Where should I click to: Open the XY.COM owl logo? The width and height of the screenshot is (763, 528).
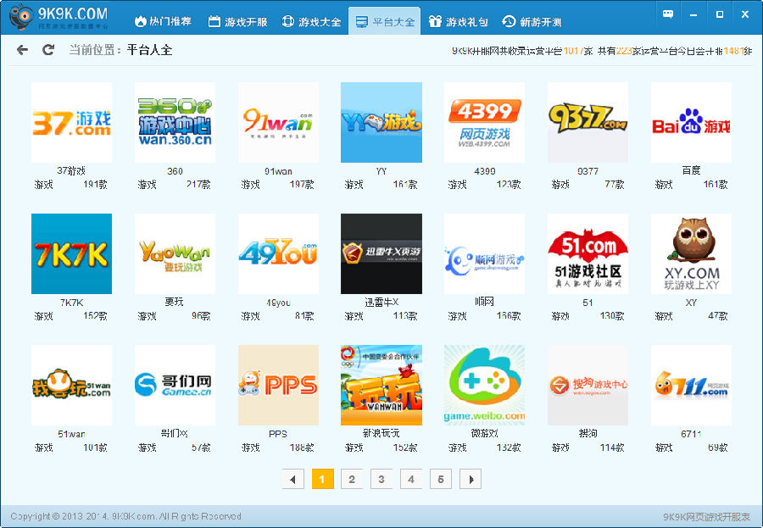[691, 253]
